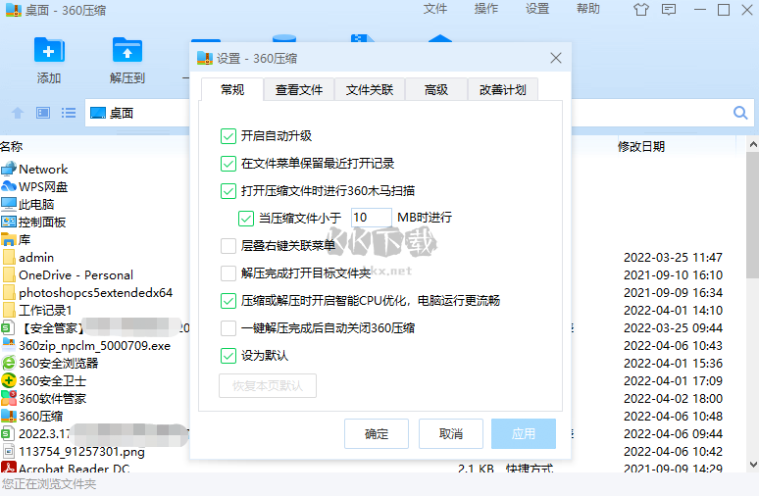Viewport: 759px width, 496px height.
Task: Switch to thumbnail view icon
Action: 43,113
